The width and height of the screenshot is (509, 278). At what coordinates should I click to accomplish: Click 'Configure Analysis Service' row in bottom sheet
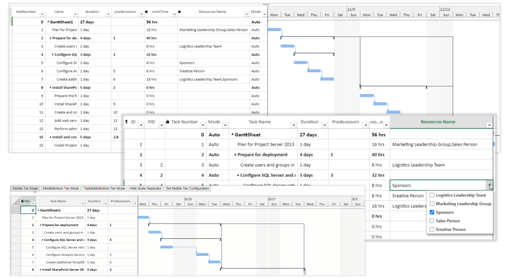coord(65,255)
